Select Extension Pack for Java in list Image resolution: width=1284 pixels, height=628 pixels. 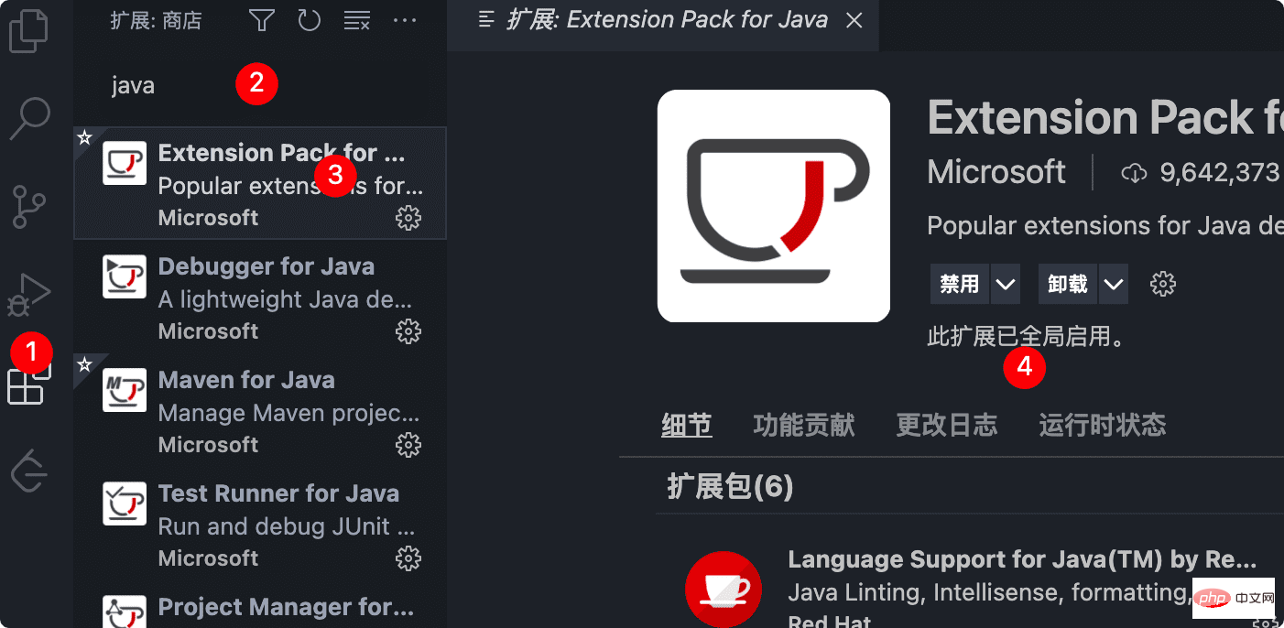pos(260,183)
